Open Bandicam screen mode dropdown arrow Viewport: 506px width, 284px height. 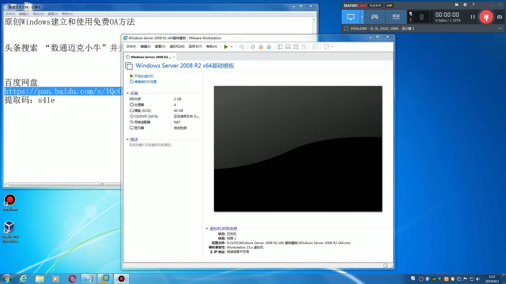pyautogui.click(x=362, y=17)
